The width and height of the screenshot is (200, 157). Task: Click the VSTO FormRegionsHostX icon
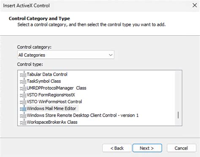23,95
